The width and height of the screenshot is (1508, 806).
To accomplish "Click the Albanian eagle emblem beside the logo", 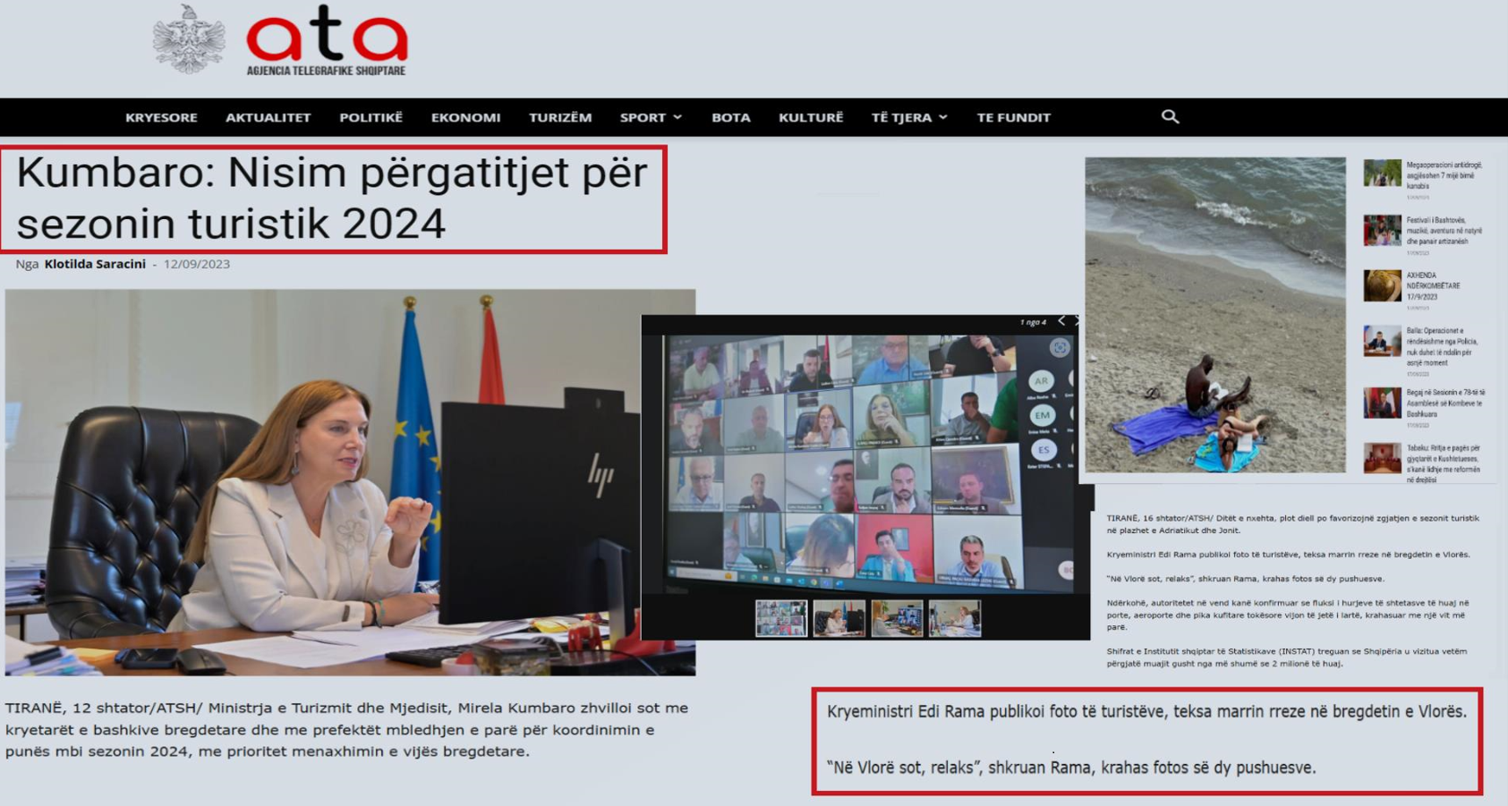I will click(x=189, y=40).
